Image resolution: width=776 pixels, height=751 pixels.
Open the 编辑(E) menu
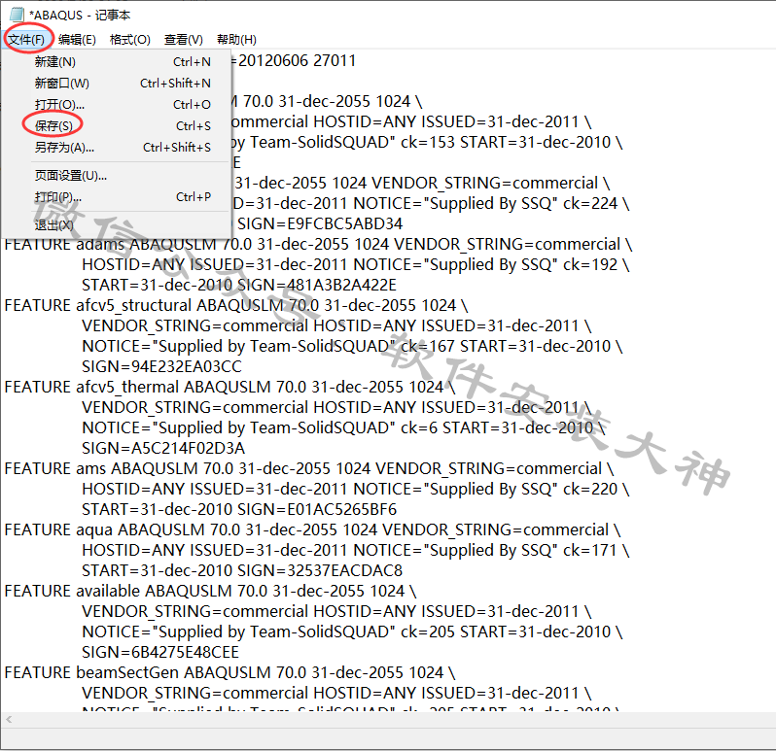pos(77,40)
